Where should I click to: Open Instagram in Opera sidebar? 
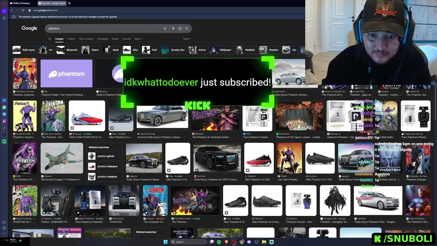(4, 121)
